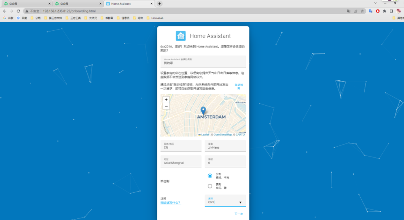Close the Home Assistant tab
Image resolution: width=404 pixels, height=220 pixels.
click(151, 4)
